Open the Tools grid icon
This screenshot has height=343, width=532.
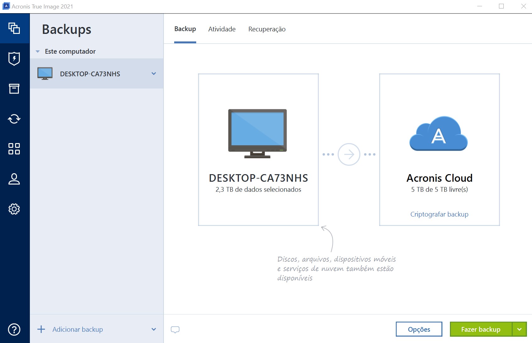click(x=14, y=149)
